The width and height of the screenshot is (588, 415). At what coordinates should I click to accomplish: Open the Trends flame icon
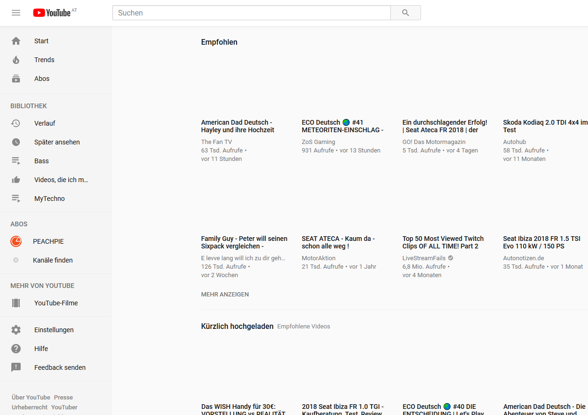pyautogui.click(x=16, y=60)
